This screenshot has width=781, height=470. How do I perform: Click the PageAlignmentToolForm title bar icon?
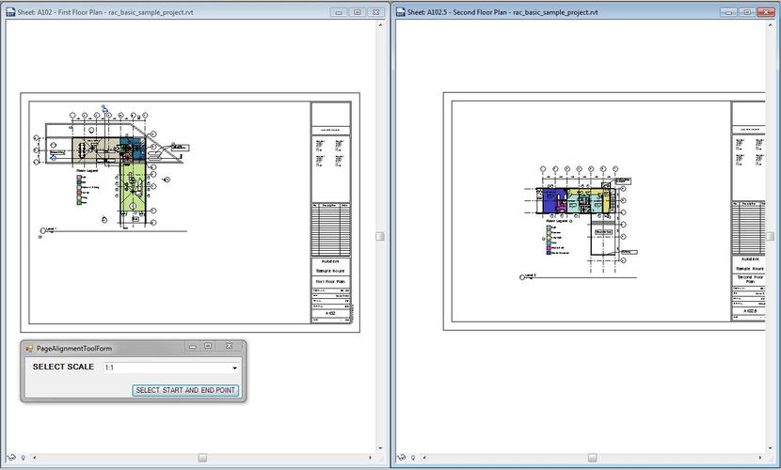click(29, 348)
